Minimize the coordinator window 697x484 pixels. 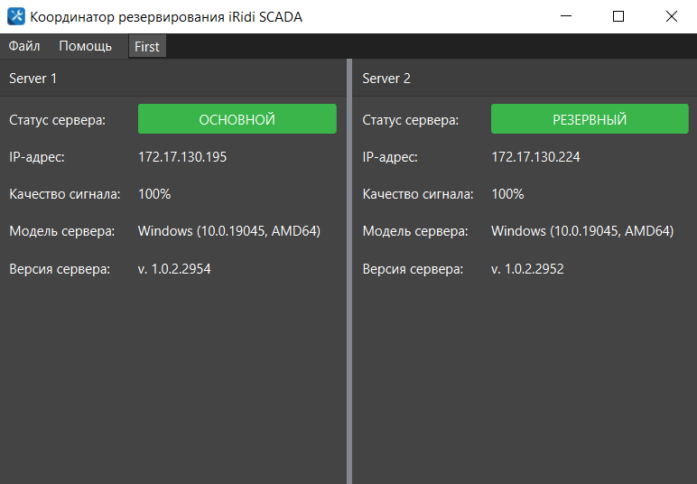[x=566, y=16]
